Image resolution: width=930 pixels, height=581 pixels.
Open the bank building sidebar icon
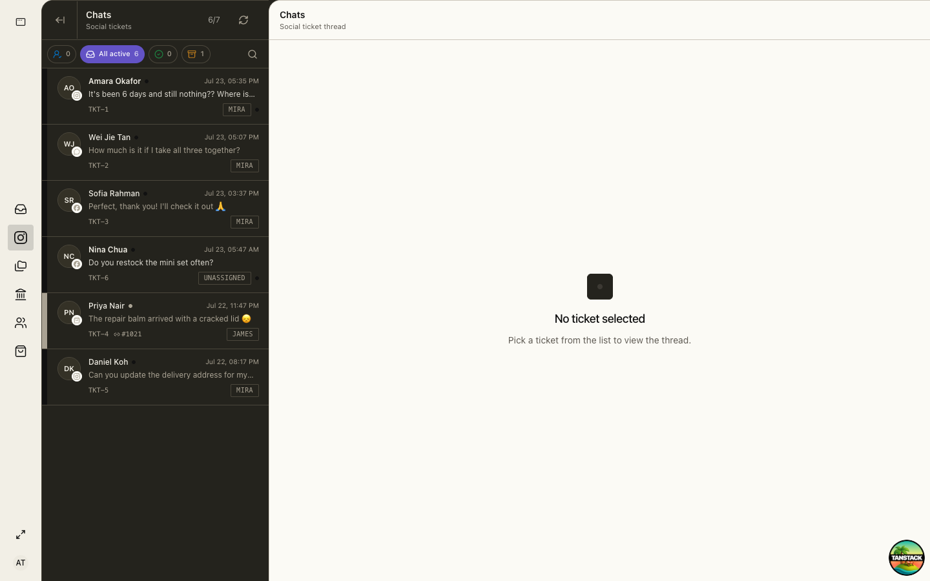click(21, 294)
